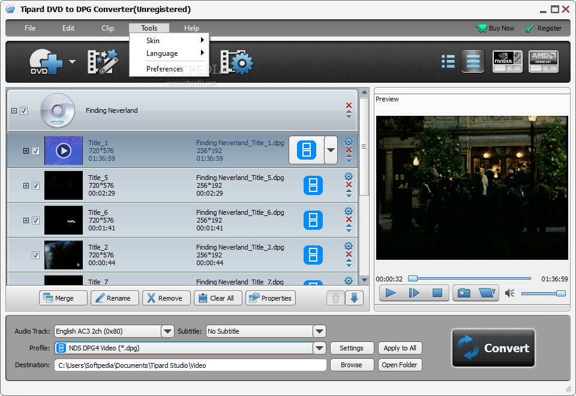Uncheck the Title_2 checkbox

(x=35, y=256)
